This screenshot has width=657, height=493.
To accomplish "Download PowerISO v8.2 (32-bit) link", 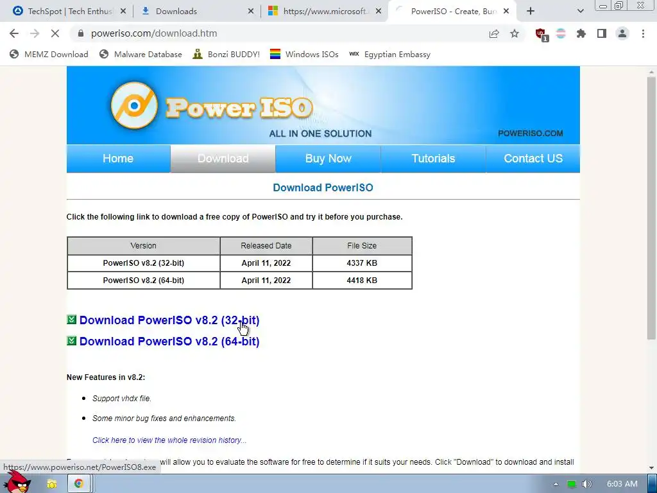I will 169,320.
